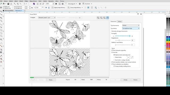This screenshot has height=95, width=170.
Task: Click the zoom out icon in PowerTRACE
Action: 101,18
